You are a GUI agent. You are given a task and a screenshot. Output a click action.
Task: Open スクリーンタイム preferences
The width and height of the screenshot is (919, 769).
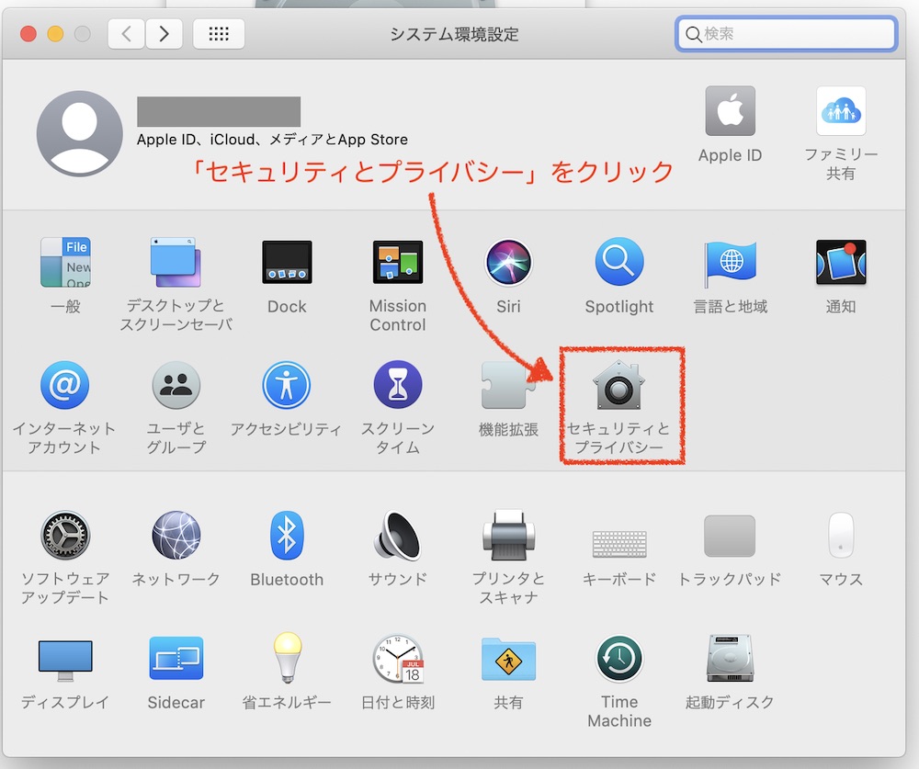[x=397, y=384]
